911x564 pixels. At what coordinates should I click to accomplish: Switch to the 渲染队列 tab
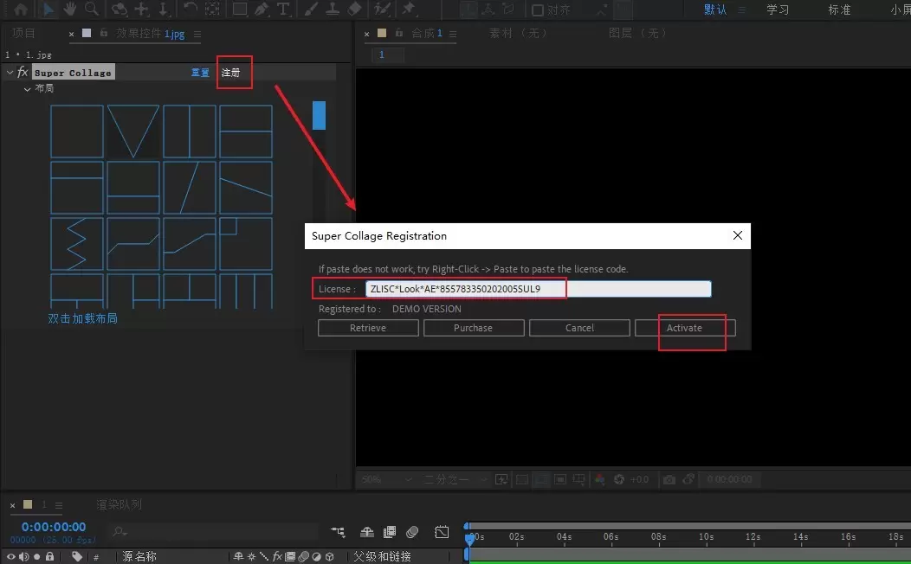(x=120, y=504)
